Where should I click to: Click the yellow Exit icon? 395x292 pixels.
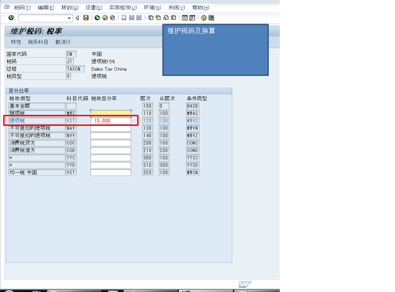pyautogui.click(x=105, y=18)
